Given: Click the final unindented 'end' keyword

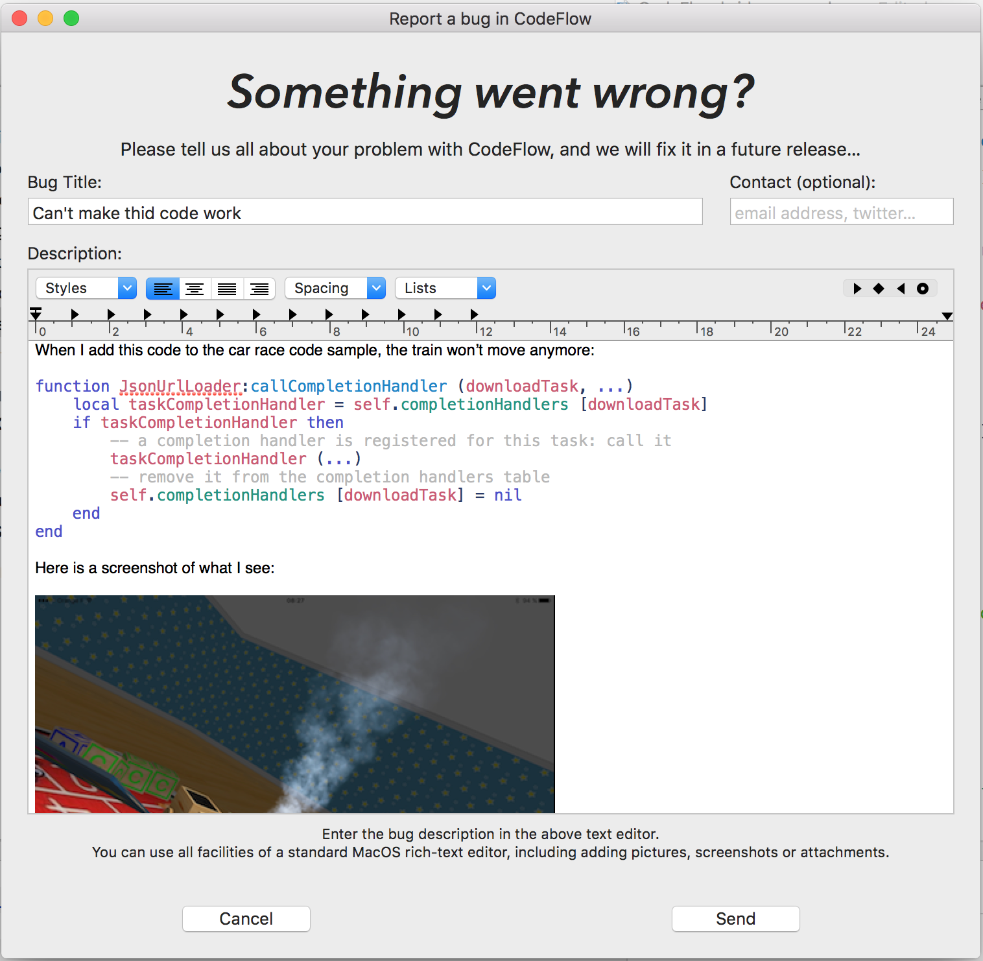Looking at the screenshot, I should [x=49, y=532].
